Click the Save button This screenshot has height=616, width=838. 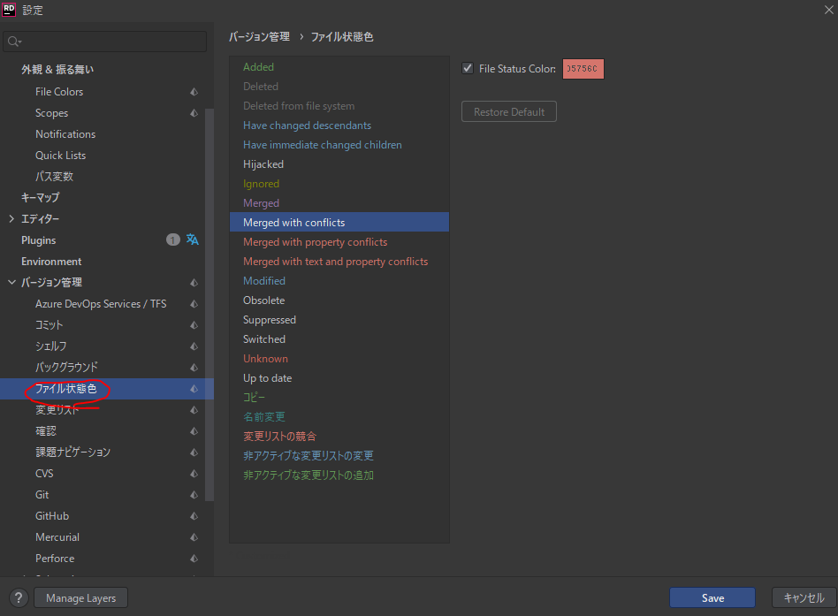tap(712, 598)
